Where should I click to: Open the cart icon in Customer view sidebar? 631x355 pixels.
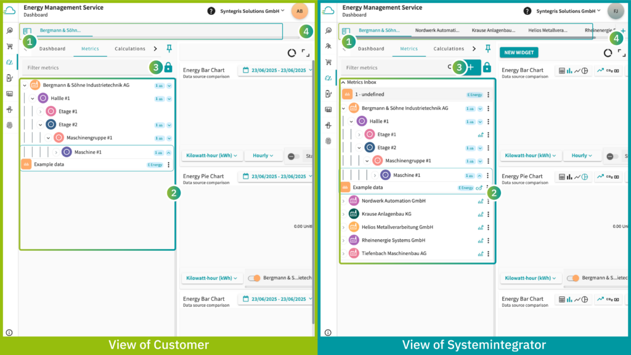coord(10,46)
